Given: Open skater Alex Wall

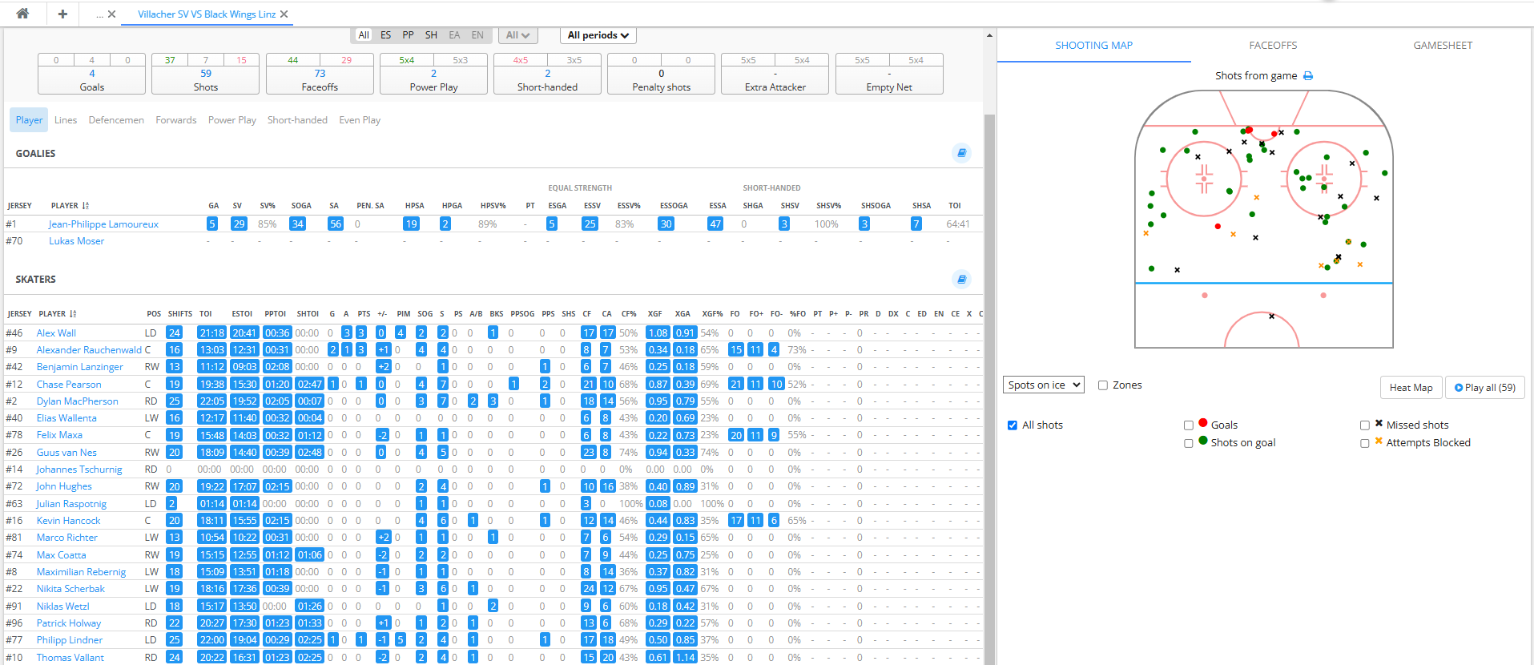Looking at the screenshot, I should (x=56, y=333).
